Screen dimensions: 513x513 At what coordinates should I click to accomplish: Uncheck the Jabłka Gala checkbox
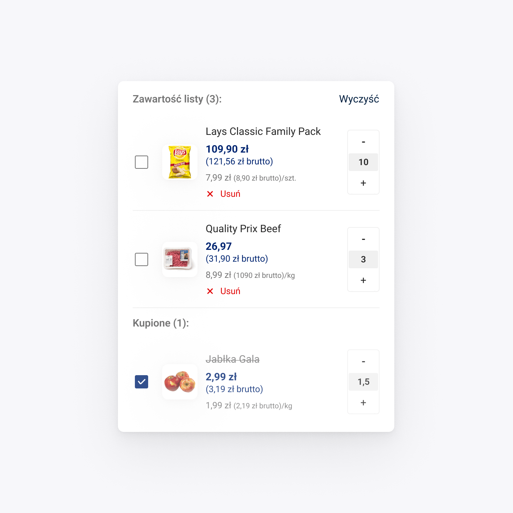click(x=142, y=382)
